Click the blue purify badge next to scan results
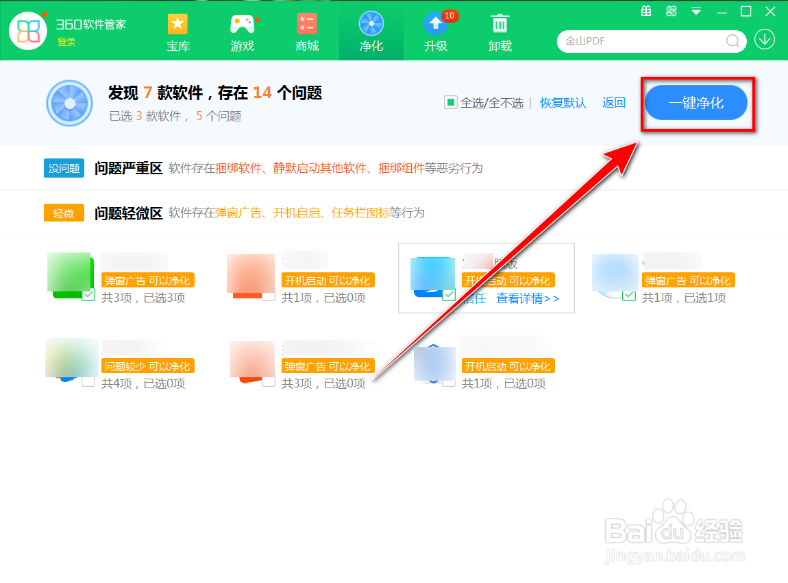 69,103
